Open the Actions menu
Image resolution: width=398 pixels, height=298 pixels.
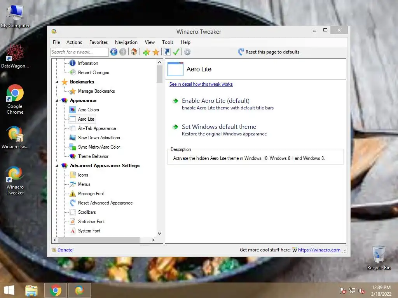click(x=74, y=42)
